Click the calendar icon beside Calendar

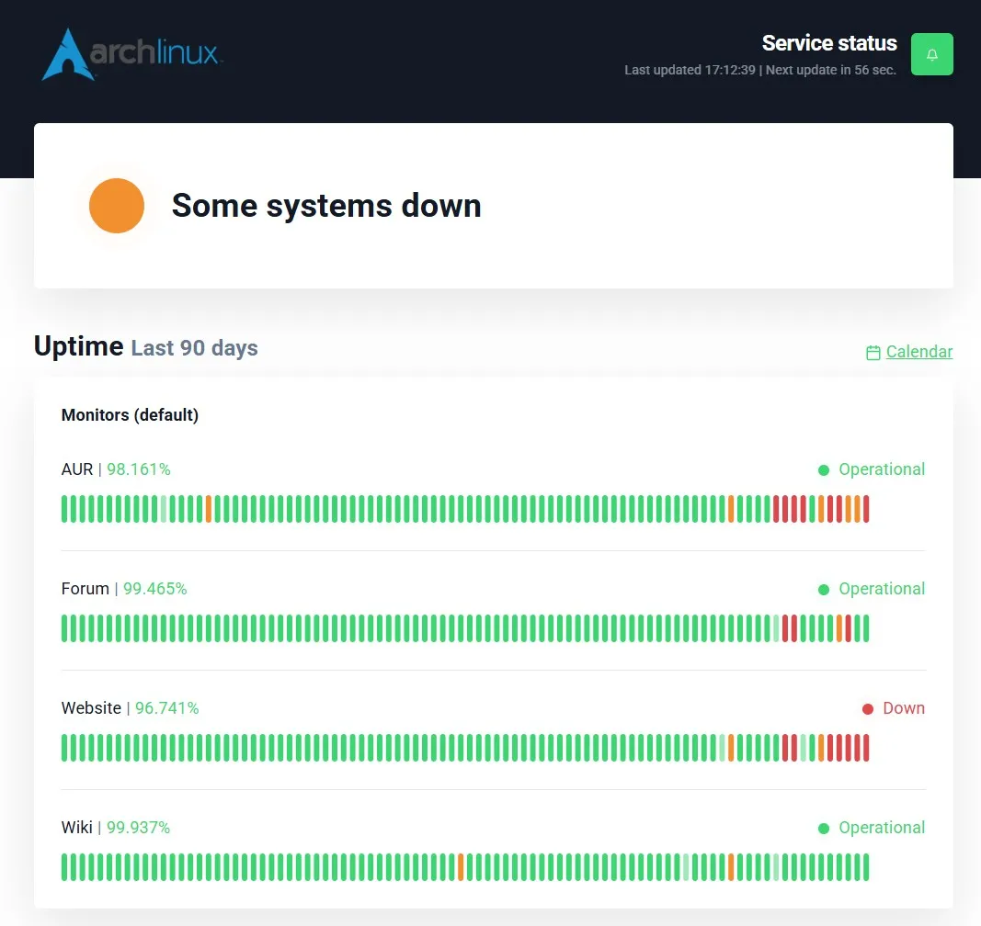(873, 353)
